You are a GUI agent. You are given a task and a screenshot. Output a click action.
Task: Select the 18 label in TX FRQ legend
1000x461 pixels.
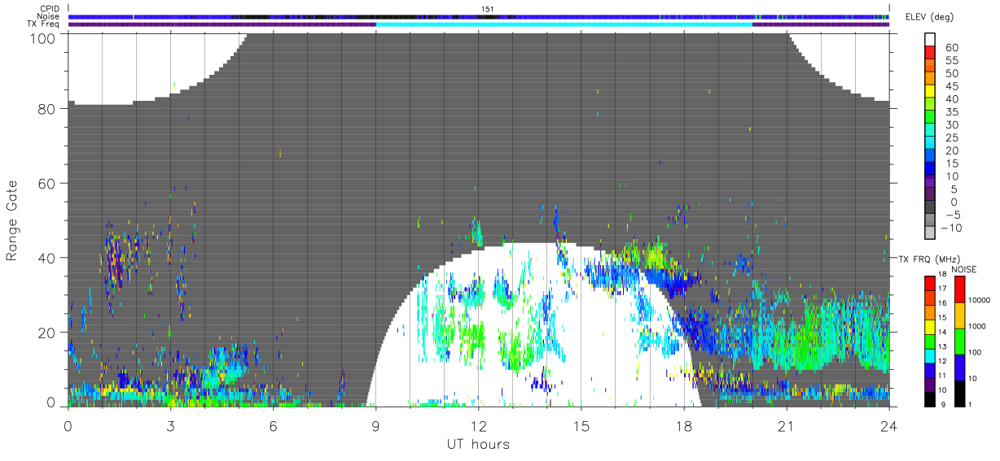tap(942, 276)
